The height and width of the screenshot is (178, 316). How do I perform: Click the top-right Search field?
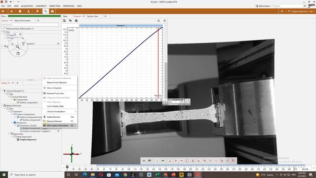click(288, 6)
